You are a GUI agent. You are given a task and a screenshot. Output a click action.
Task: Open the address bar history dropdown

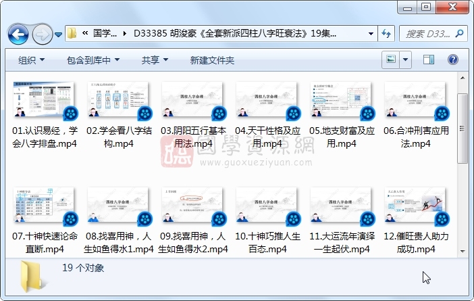[x=371, y=33]
